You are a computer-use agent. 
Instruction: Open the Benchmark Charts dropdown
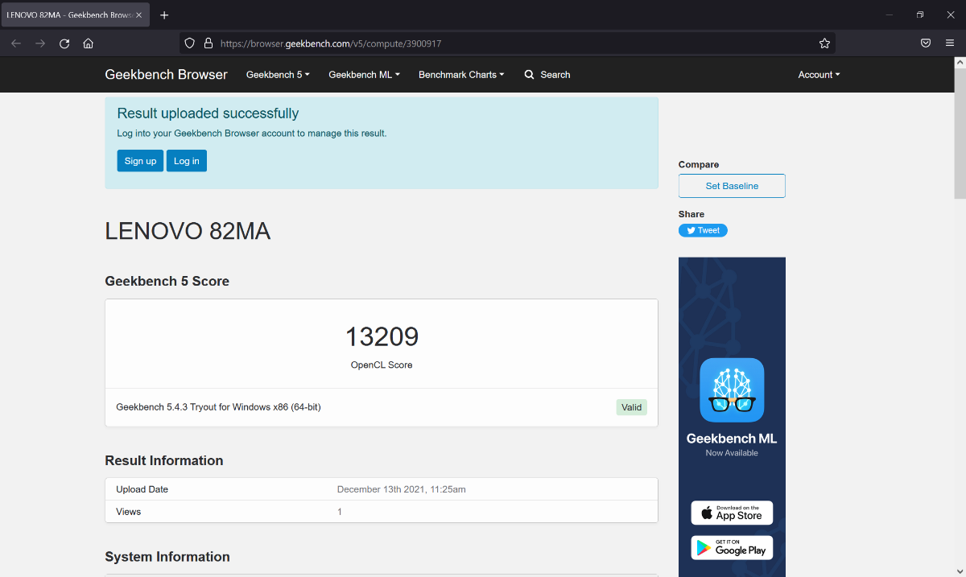pyautogui.click(x=461, y=75)
